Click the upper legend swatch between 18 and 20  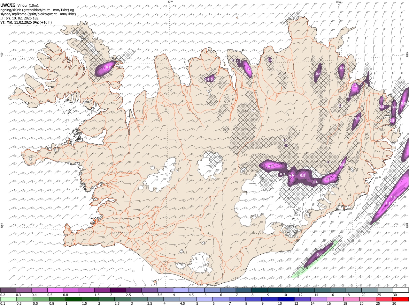pyautogui.click(x=353, y=290)
